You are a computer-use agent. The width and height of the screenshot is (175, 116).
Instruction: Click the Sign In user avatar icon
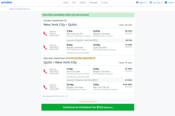pos(137,3)
